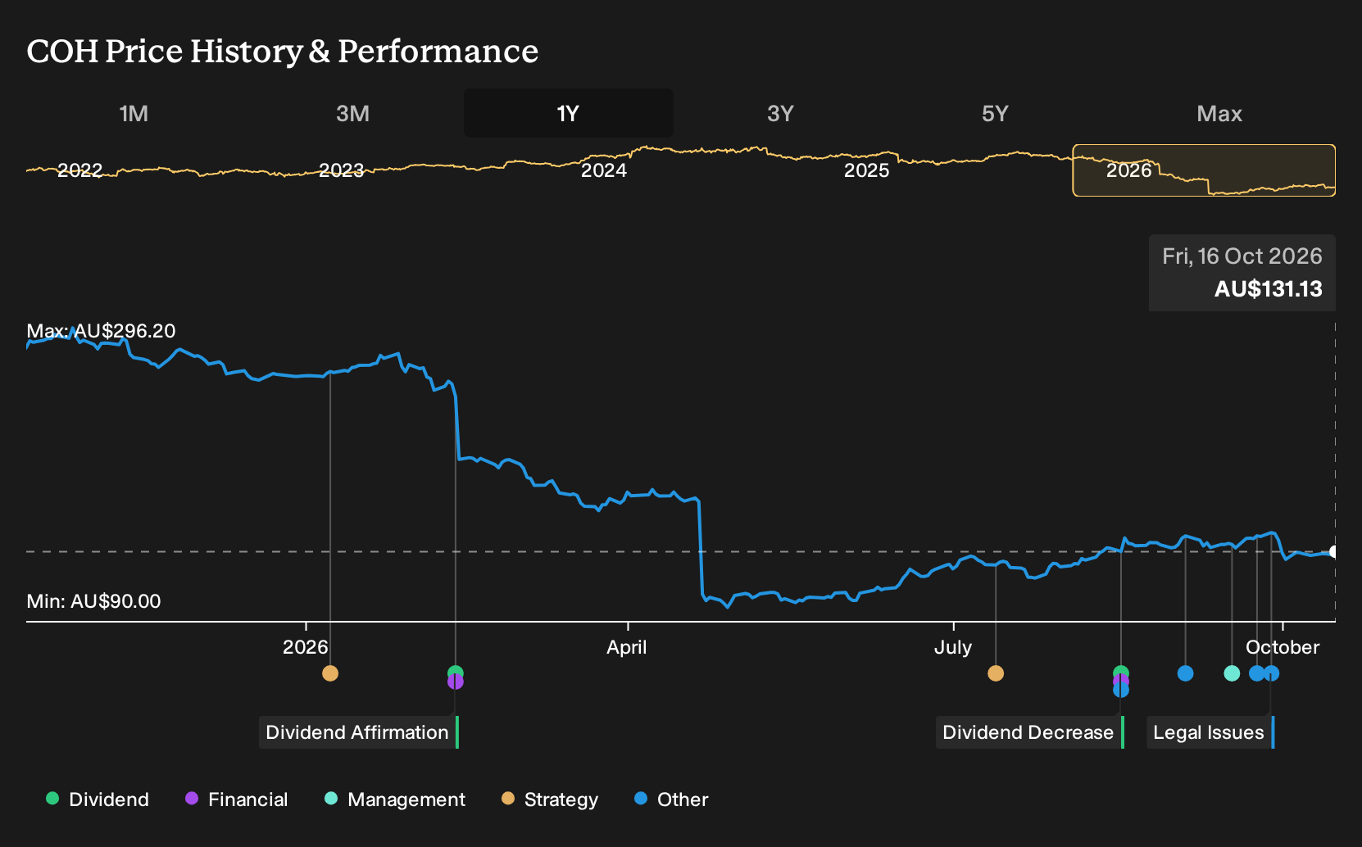Click the Legal Issues blue event dot
Viewport: 1362px width, 847px height.
tap(1271, 673)
